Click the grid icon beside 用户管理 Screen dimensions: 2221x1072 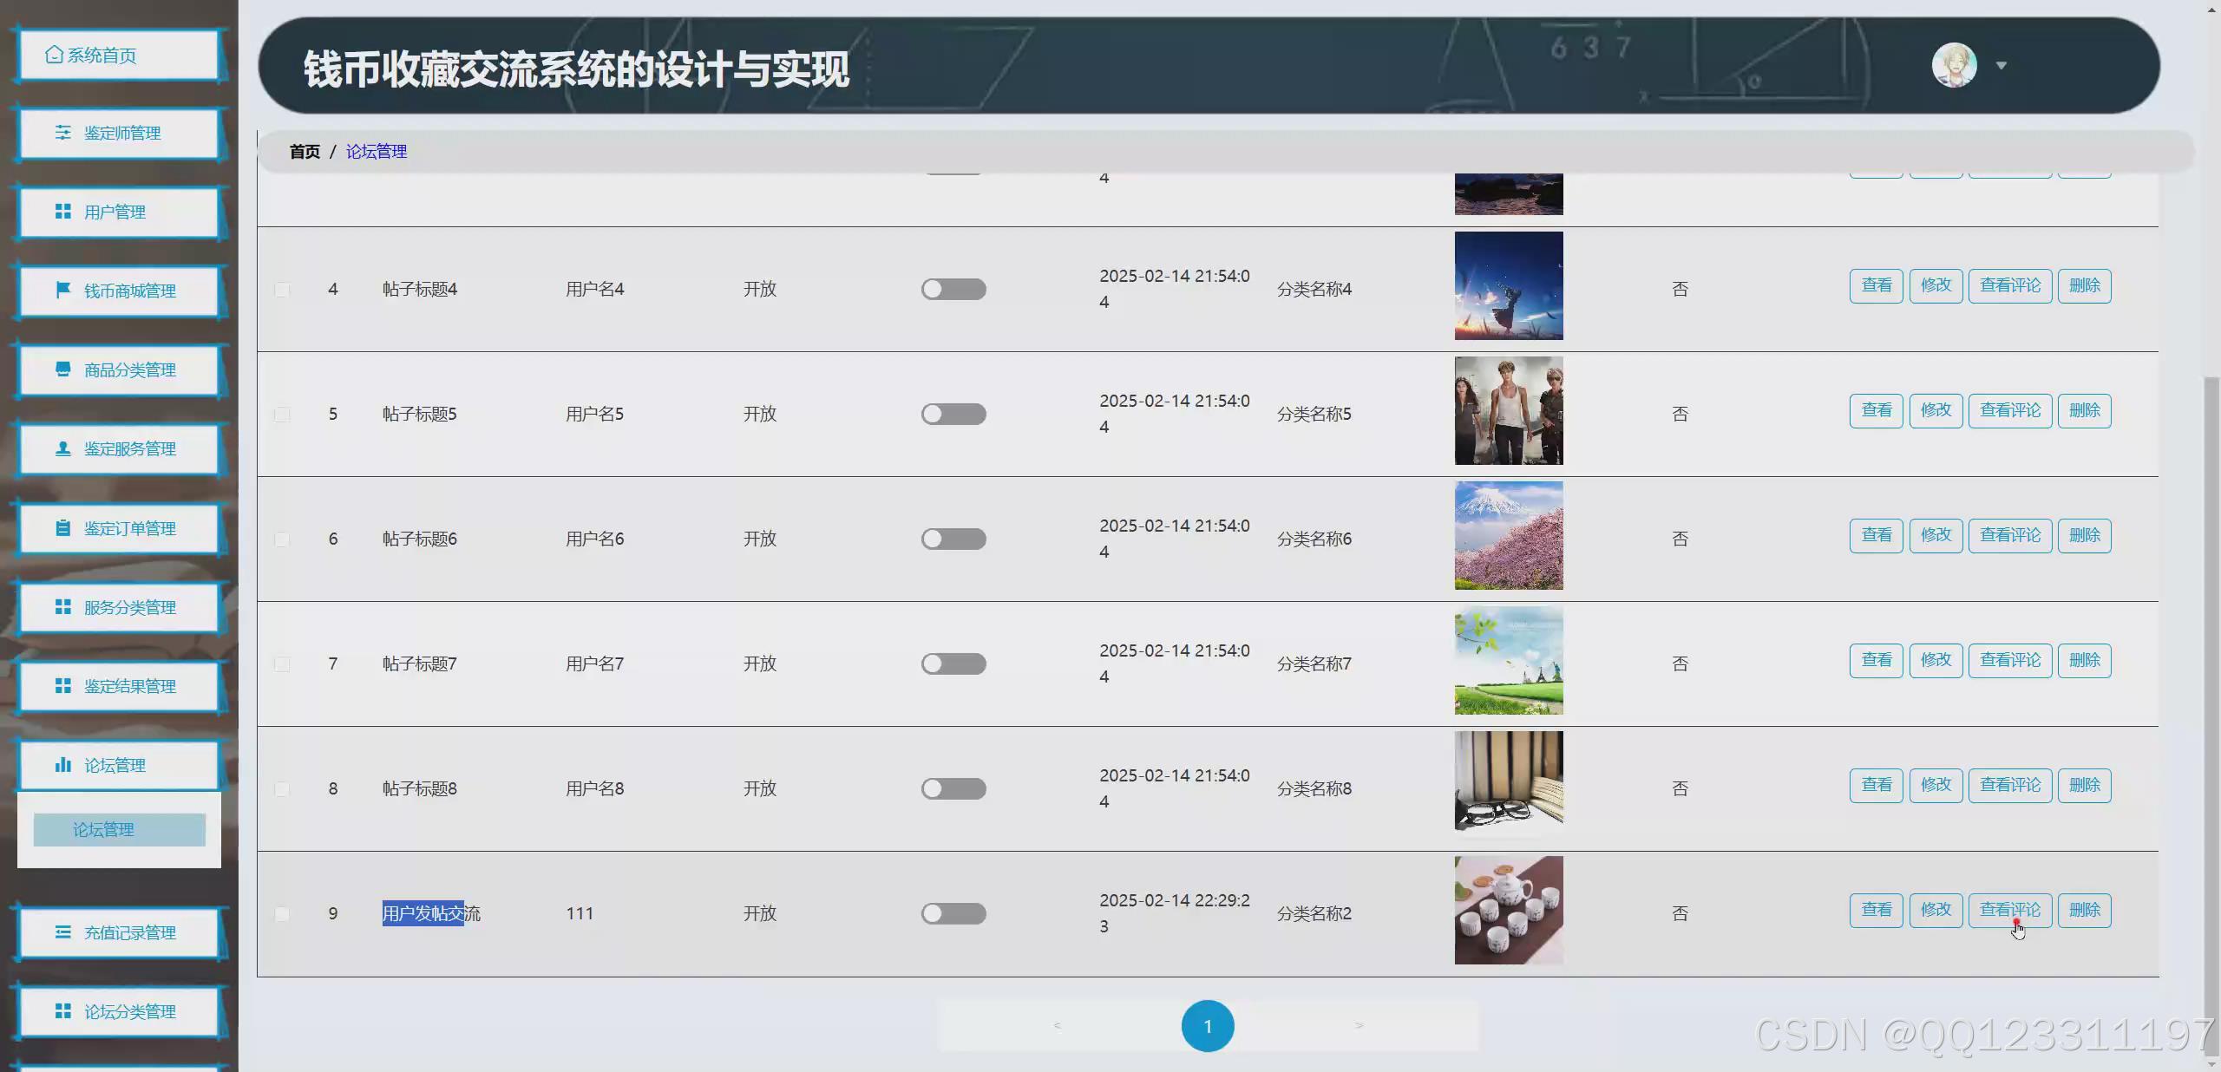[x=63, y=212]
